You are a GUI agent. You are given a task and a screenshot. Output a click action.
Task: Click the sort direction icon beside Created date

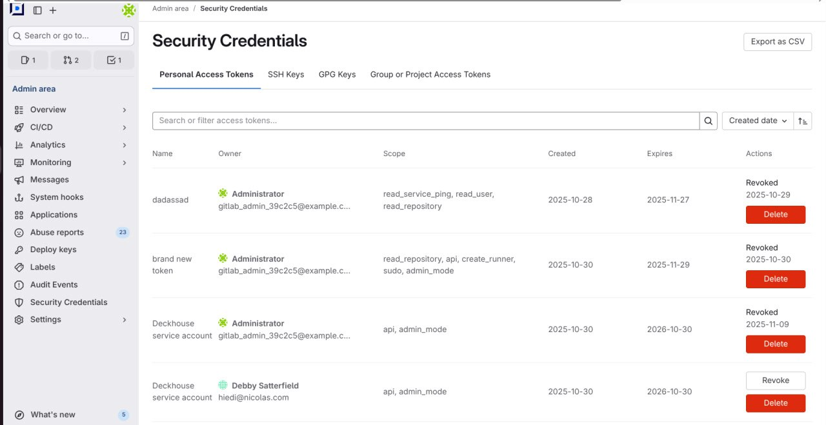coord(802,121)
